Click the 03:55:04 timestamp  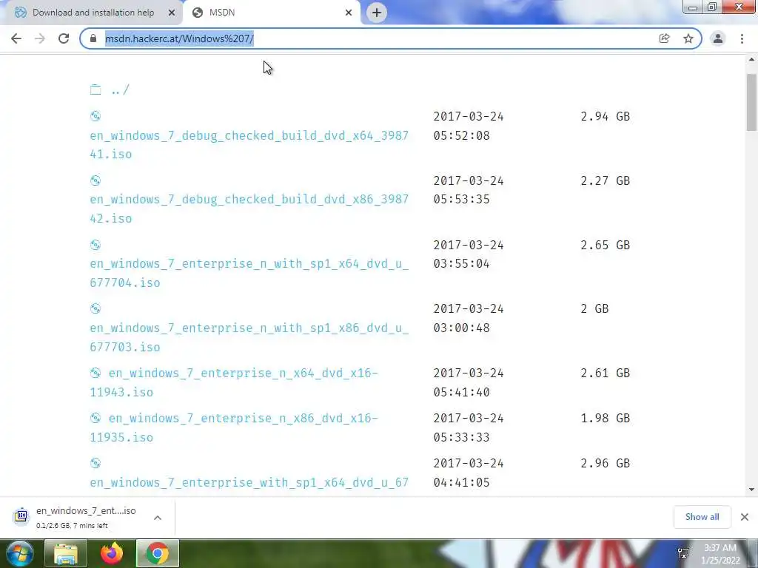point(461,264)
